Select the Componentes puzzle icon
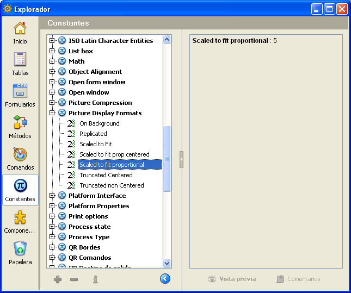 click(20, 221)
